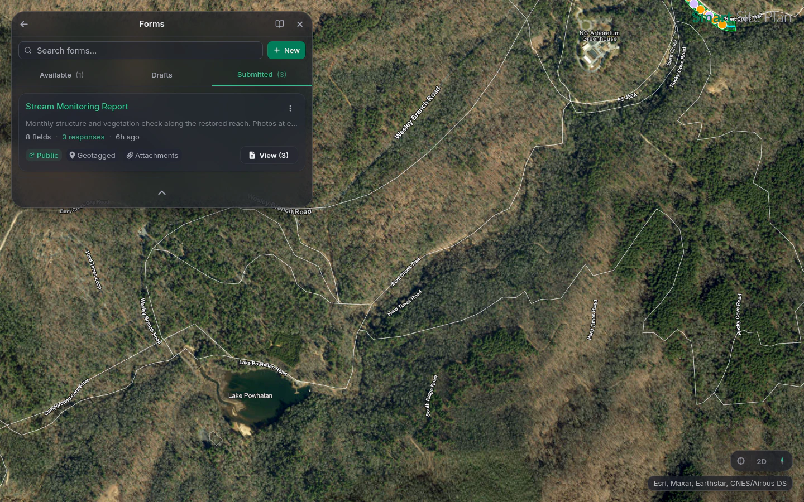The image size is (804, 502).
Task: Create a new form with New button
Action: tap(286, 50)
